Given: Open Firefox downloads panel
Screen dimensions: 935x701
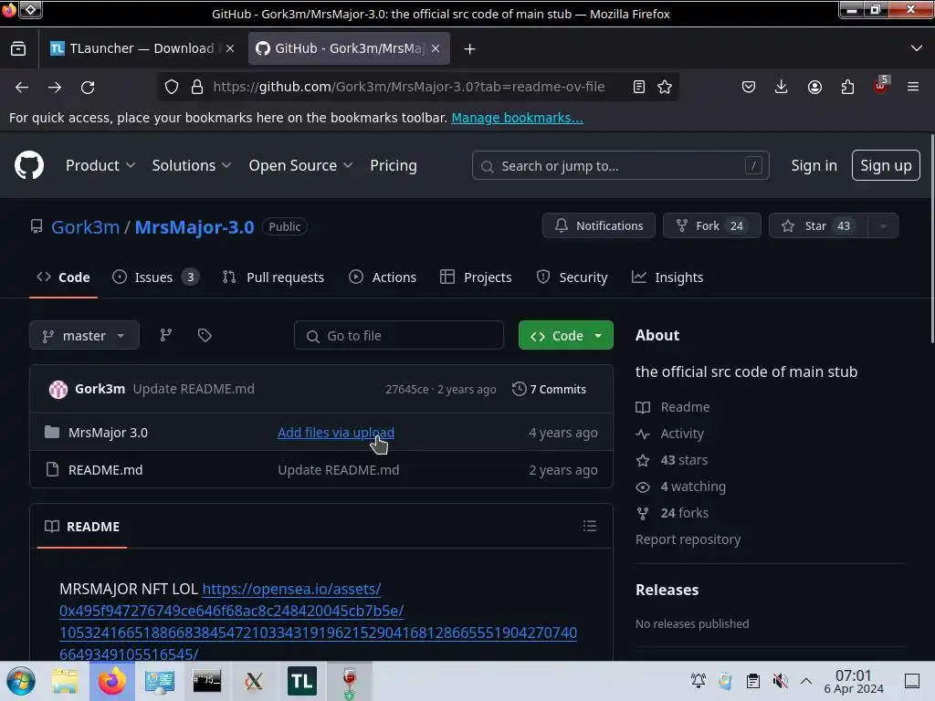Looking at the screenshot, I should click(782, 87).
